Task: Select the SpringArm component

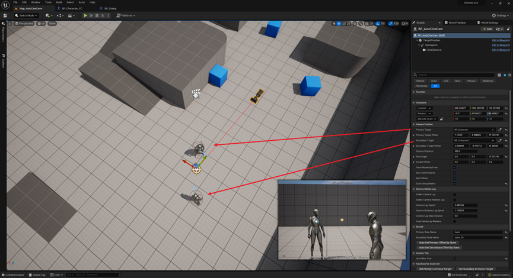Action: tap(431, 45)
